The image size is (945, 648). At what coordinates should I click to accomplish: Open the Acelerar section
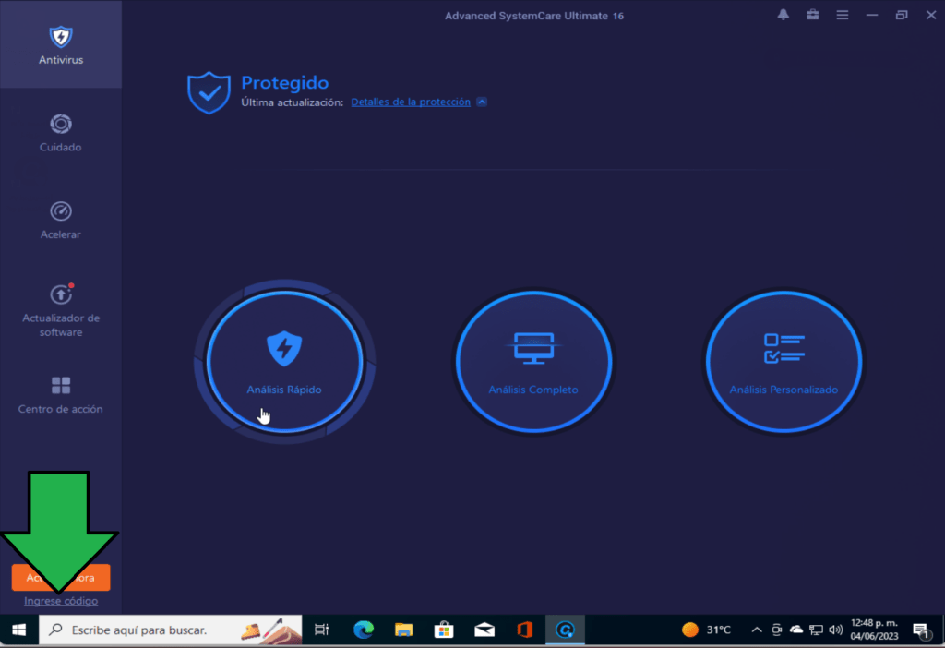pos(60,220)
